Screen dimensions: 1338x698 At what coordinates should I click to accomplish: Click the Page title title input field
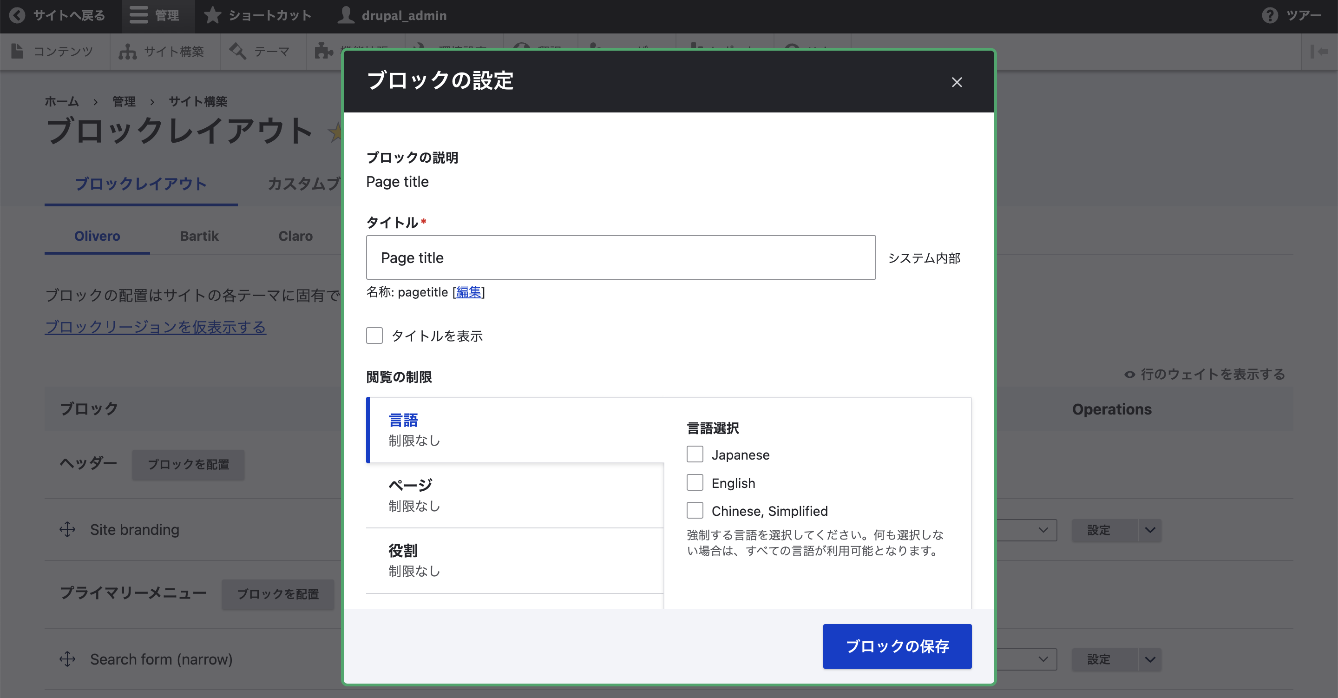[619, 257]
